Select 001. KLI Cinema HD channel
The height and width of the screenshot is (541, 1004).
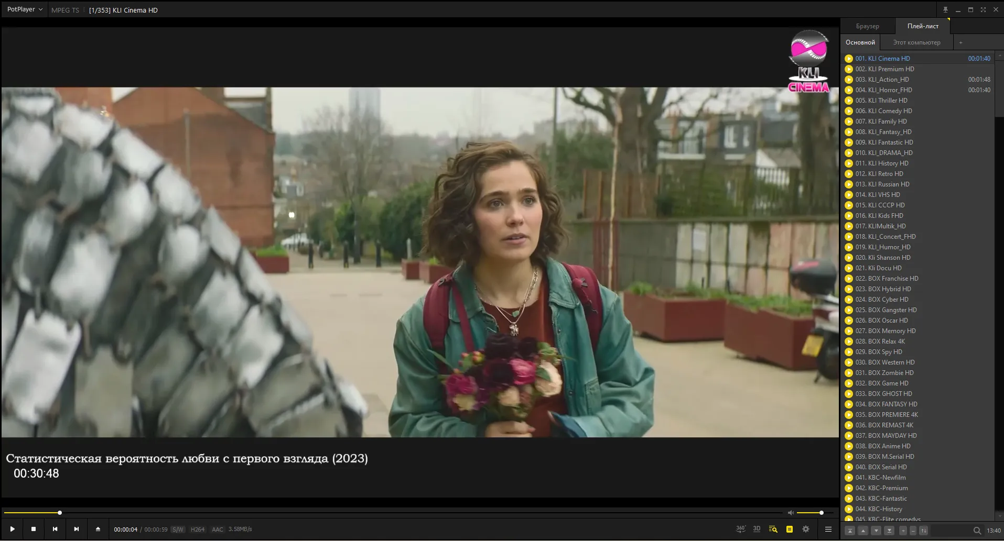pos(917,59)
